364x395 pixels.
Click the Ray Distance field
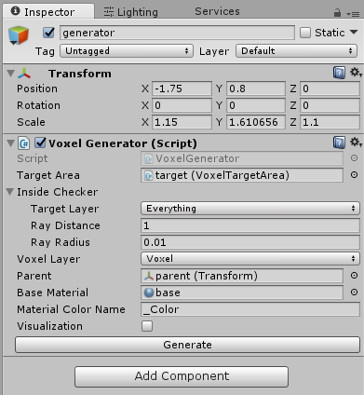click(x=250, y=225)
